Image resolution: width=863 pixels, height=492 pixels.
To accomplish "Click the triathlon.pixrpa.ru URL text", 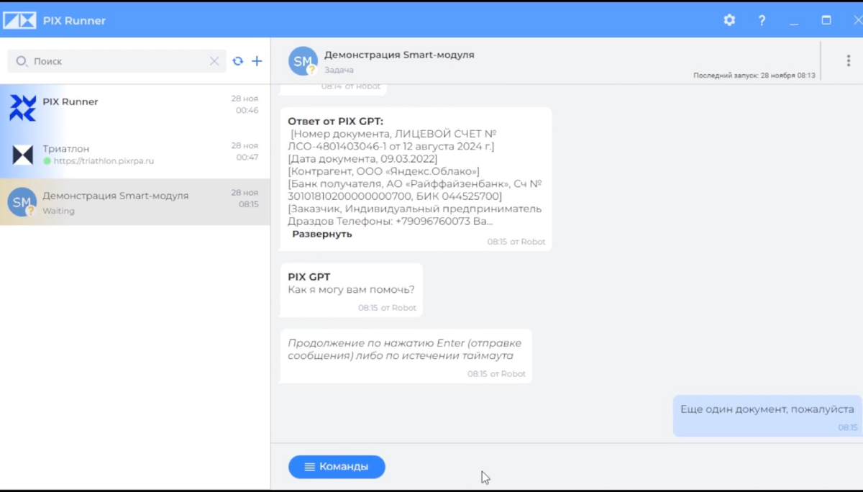I will click(x=104, y=161).
